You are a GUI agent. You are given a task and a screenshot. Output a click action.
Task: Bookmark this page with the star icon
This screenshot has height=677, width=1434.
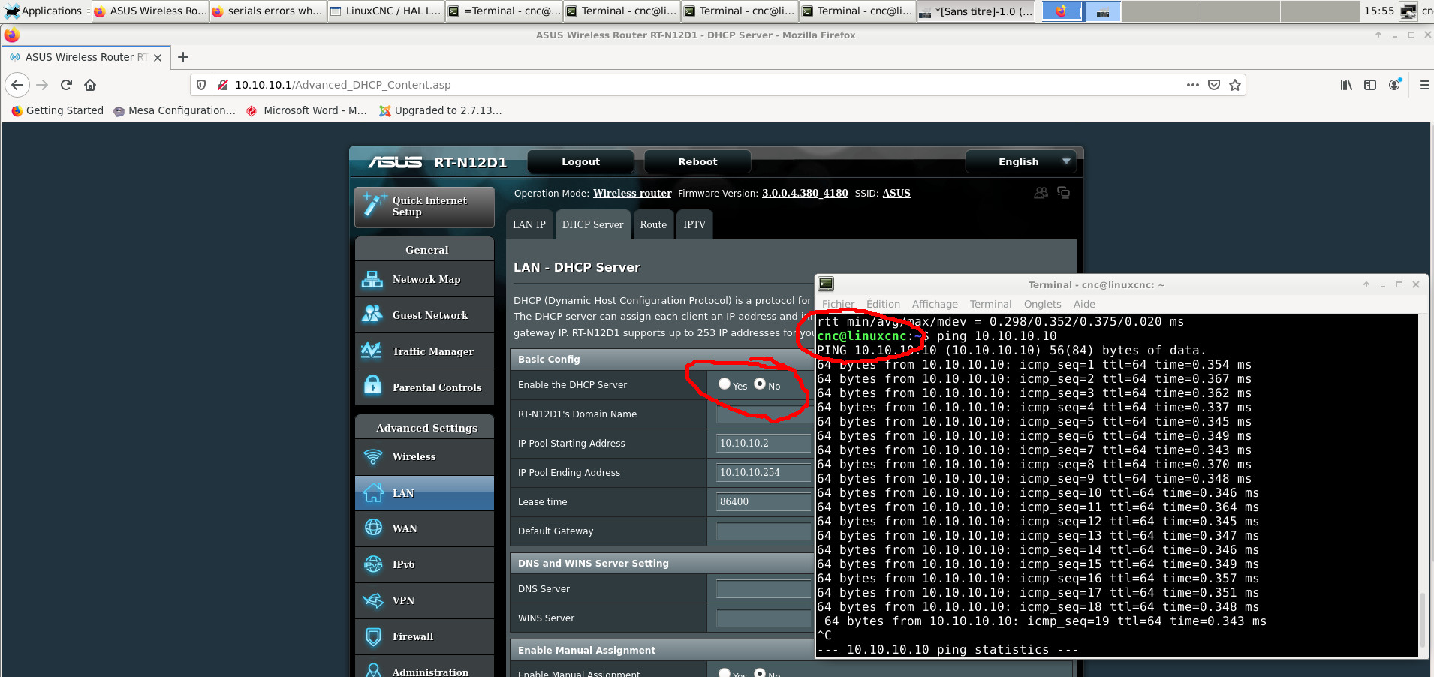tap(1235, 85)
